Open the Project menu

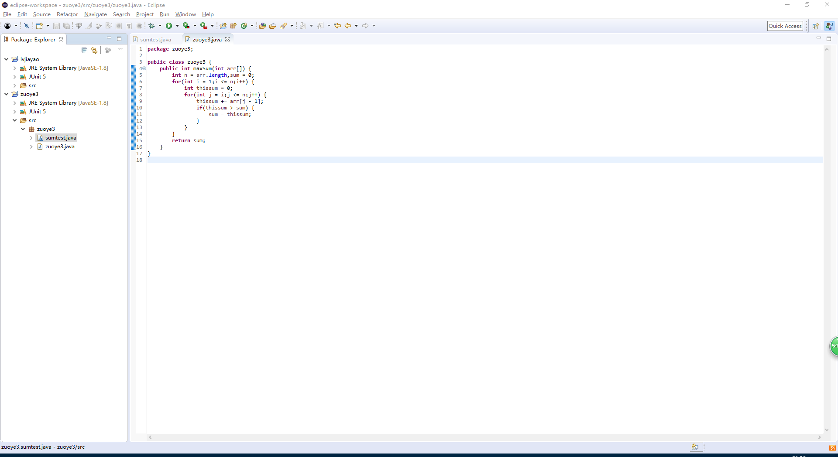145,14
